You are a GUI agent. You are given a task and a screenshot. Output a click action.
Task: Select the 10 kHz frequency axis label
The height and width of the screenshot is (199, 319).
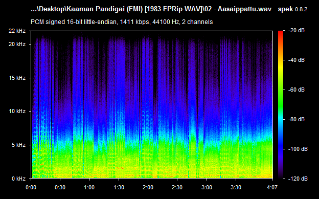point(17,111)
